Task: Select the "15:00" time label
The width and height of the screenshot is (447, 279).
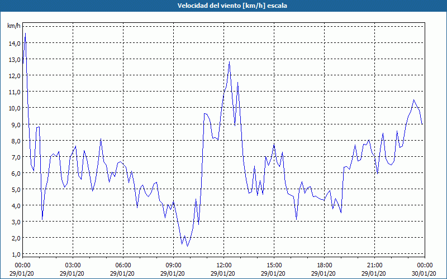Action: coord(274,266)
